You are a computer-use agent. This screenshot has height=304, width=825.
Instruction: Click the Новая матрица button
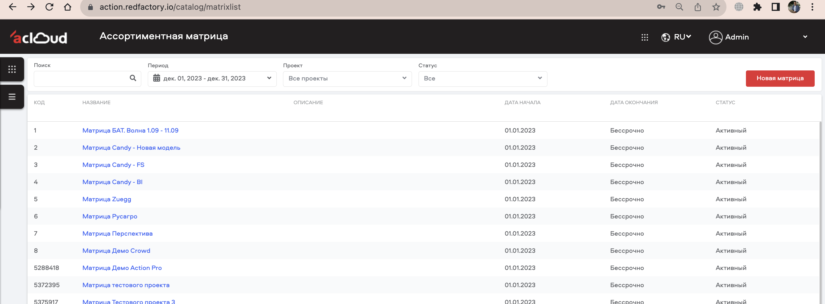pyautogui.click(x=780, y=78)
